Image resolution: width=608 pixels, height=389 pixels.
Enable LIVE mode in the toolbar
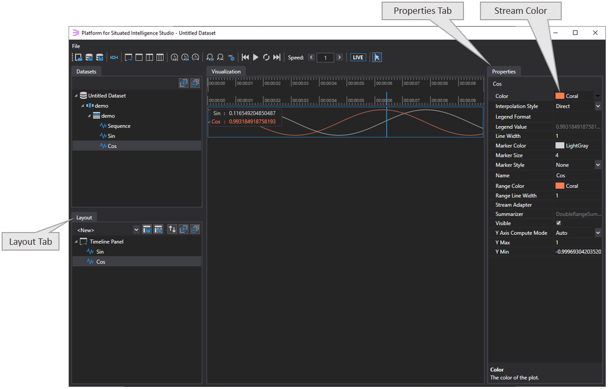tap(358, 57)
